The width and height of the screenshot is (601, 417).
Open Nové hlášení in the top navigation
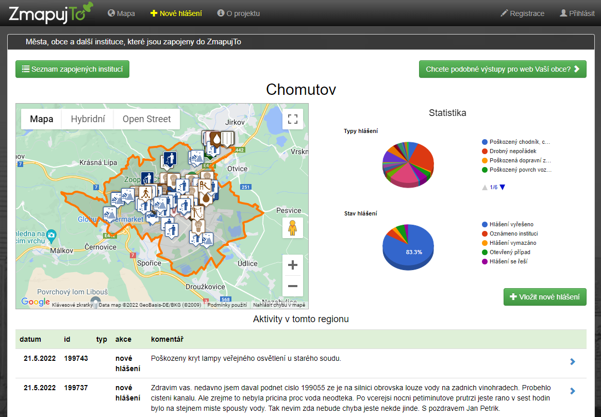click(x=176, y=13)
